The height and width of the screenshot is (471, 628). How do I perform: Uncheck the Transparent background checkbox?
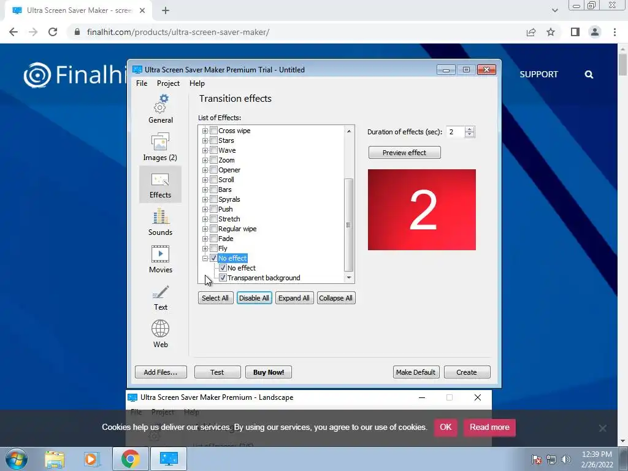tap(223, 278)
